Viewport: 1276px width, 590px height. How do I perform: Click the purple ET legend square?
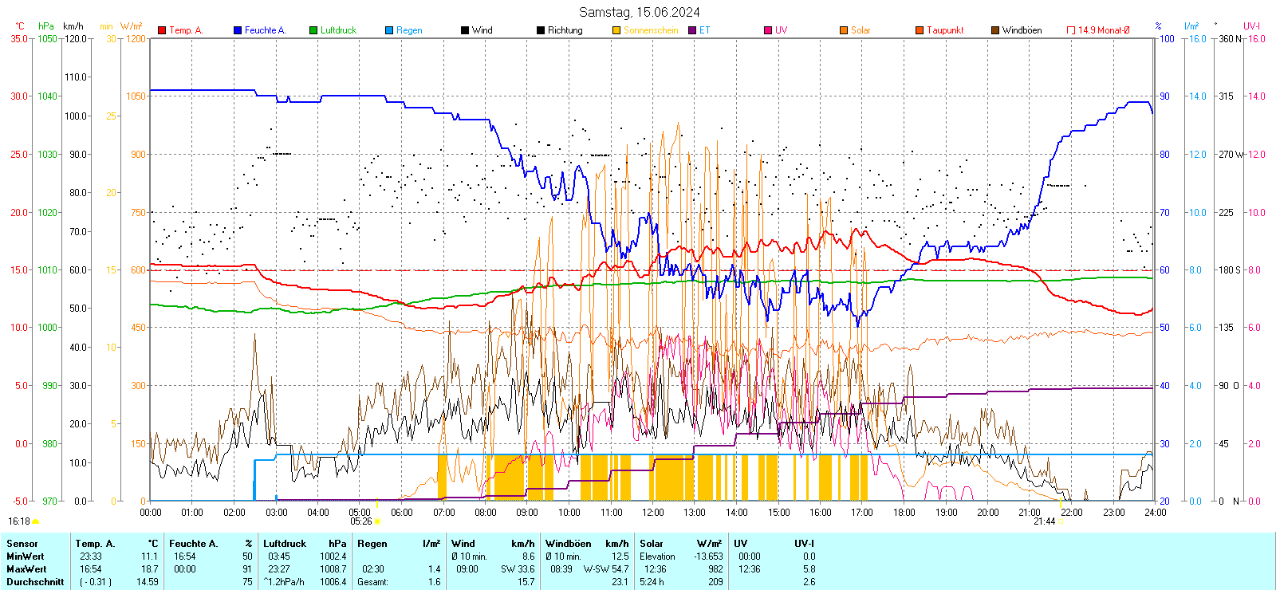[x=692, y=30]
